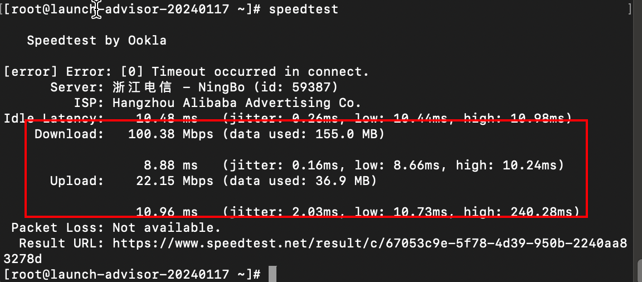
Task: Click the "[error]" tag in the output
Action: [31, 72]
